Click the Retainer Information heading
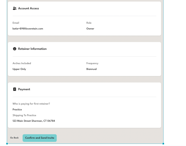Image resolution: width=186 pixels, height=146 pixels. (x=32, y=49)
